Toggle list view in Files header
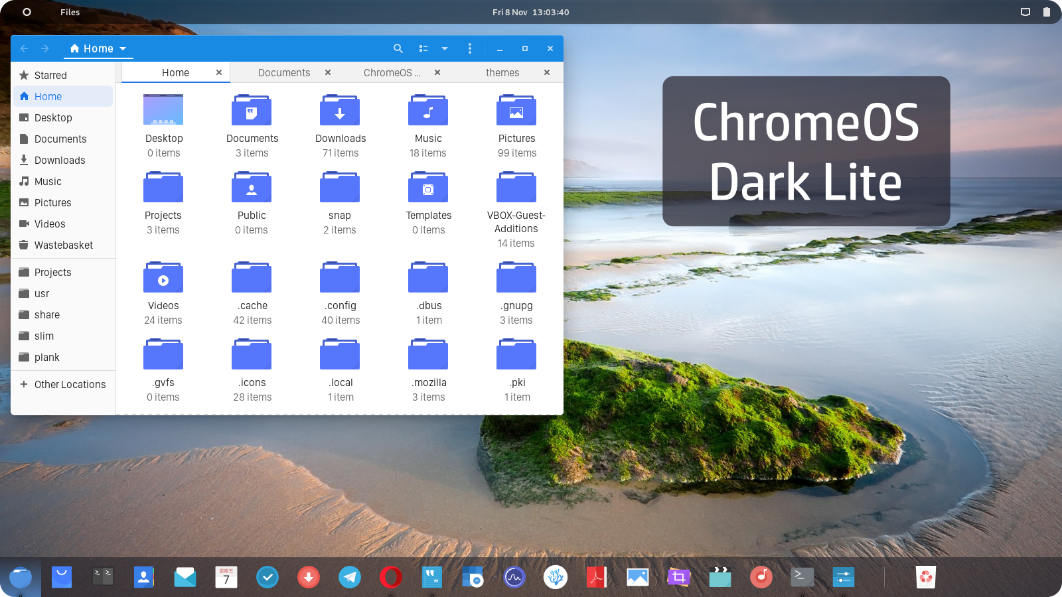The height and width of the screenshot is (597, 1062). pos(423,48)
